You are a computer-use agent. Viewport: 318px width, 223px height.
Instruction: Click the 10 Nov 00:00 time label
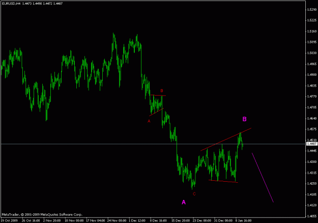click(74, 220)
